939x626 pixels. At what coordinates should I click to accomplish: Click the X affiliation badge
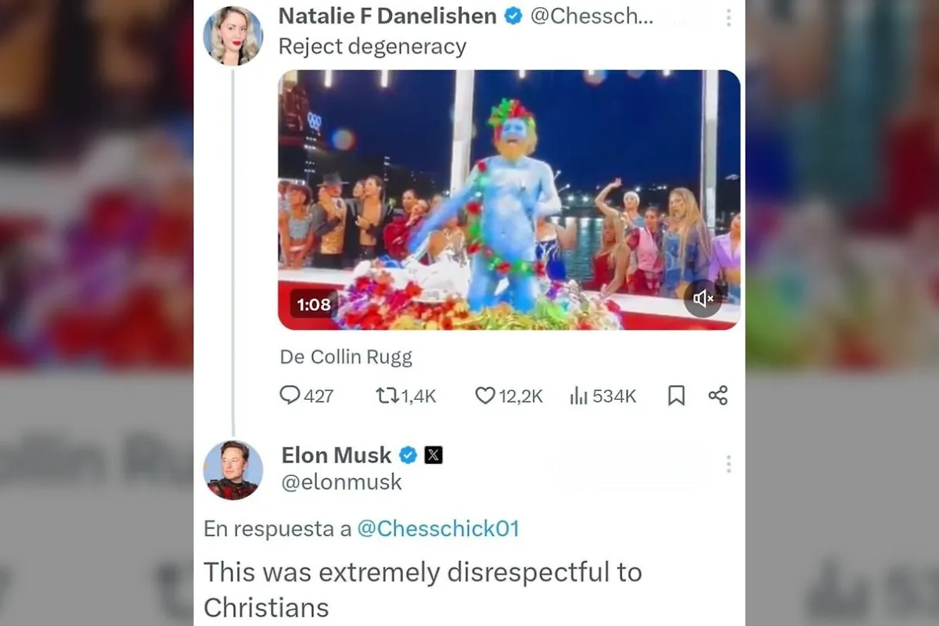click(x=434, y=455)
